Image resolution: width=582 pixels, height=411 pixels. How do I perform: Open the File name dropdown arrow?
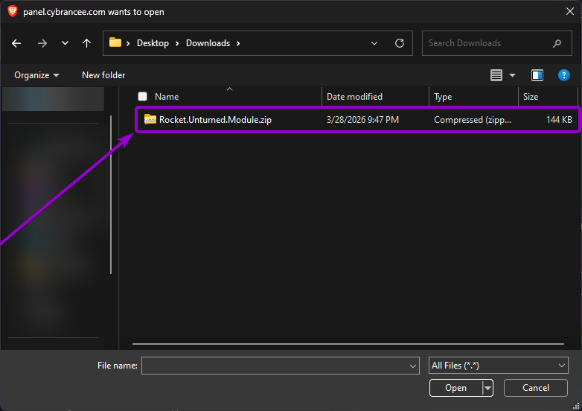point(413,366)
